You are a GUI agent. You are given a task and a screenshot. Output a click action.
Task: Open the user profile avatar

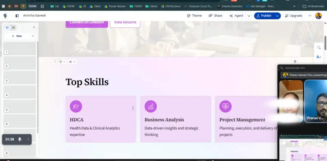coord(318,16)
